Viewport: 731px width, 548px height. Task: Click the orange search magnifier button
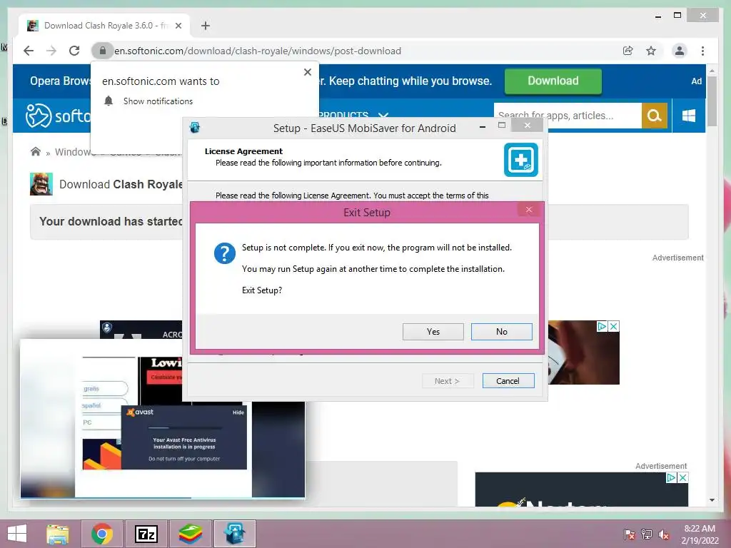point(655,116)
